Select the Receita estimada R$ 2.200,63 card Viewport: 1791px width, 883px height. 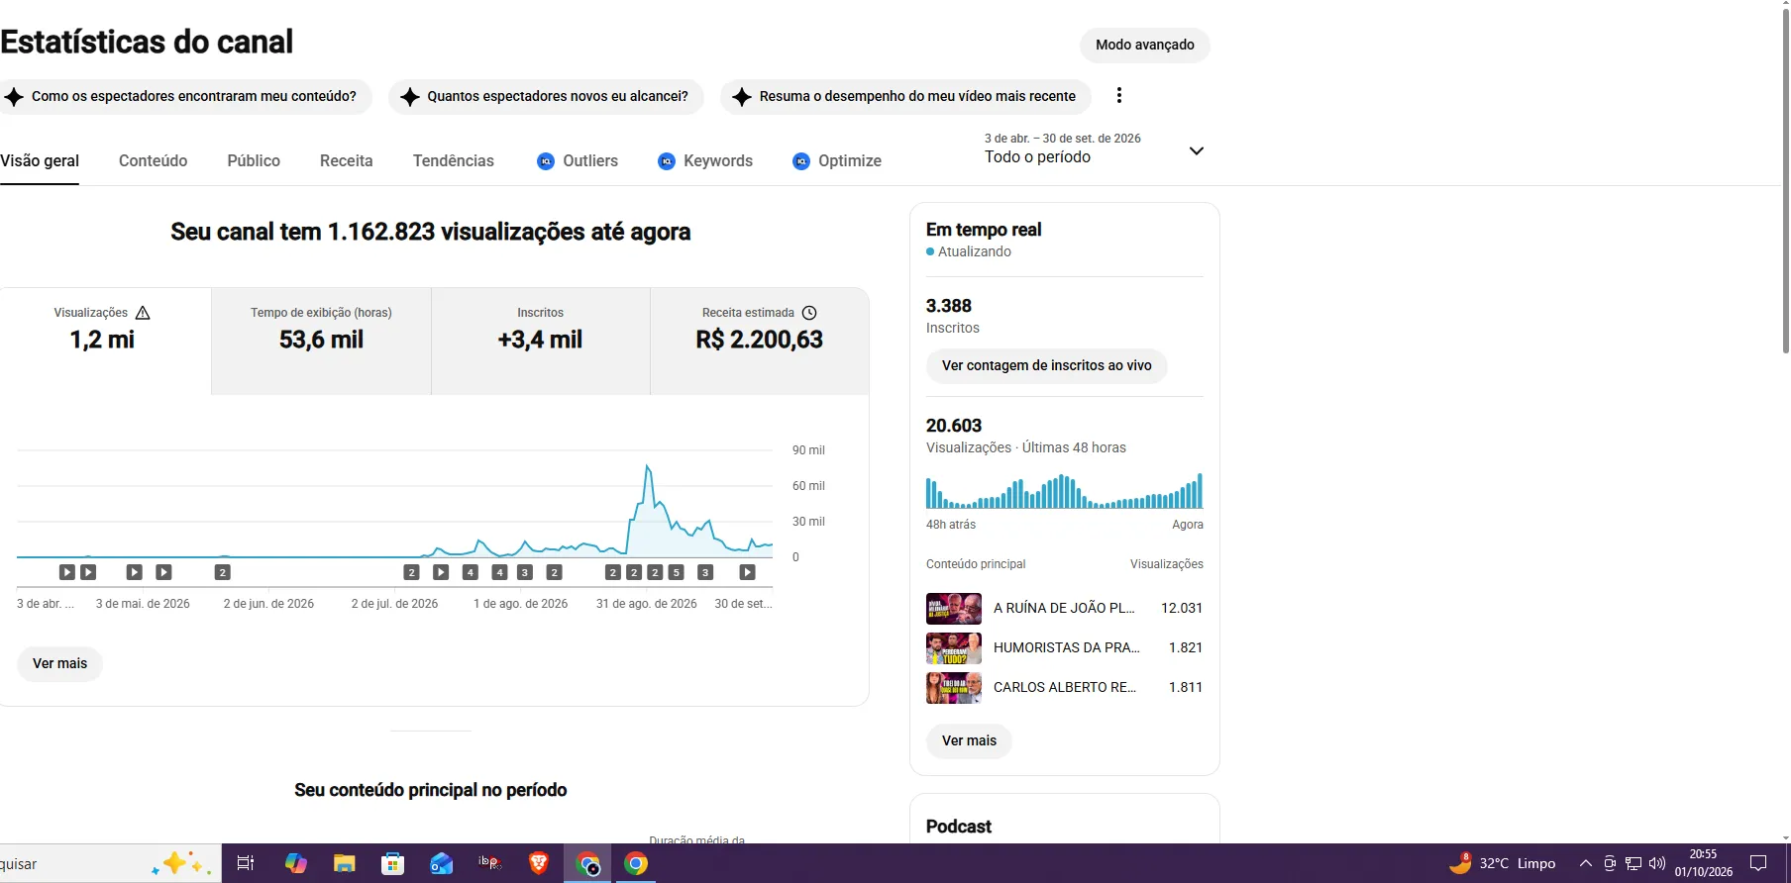click(760, 341)
